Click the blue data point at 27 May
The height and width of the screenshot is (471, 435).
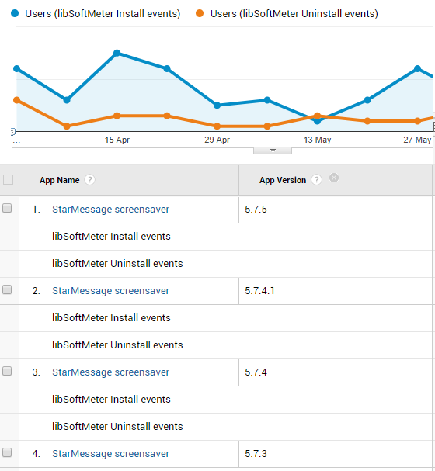click(x=417, y=69)
